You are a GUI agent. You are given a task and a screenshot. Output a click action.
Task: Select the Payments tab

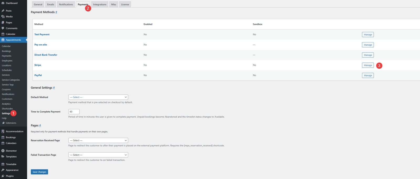[83, 4]
